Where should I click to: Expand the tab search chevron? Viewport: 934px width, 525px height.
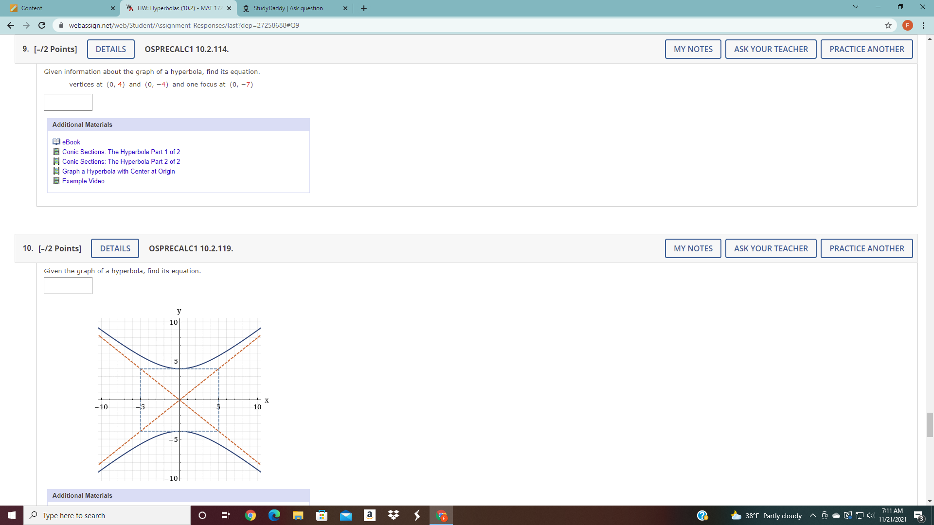click(x=855, y=7)
